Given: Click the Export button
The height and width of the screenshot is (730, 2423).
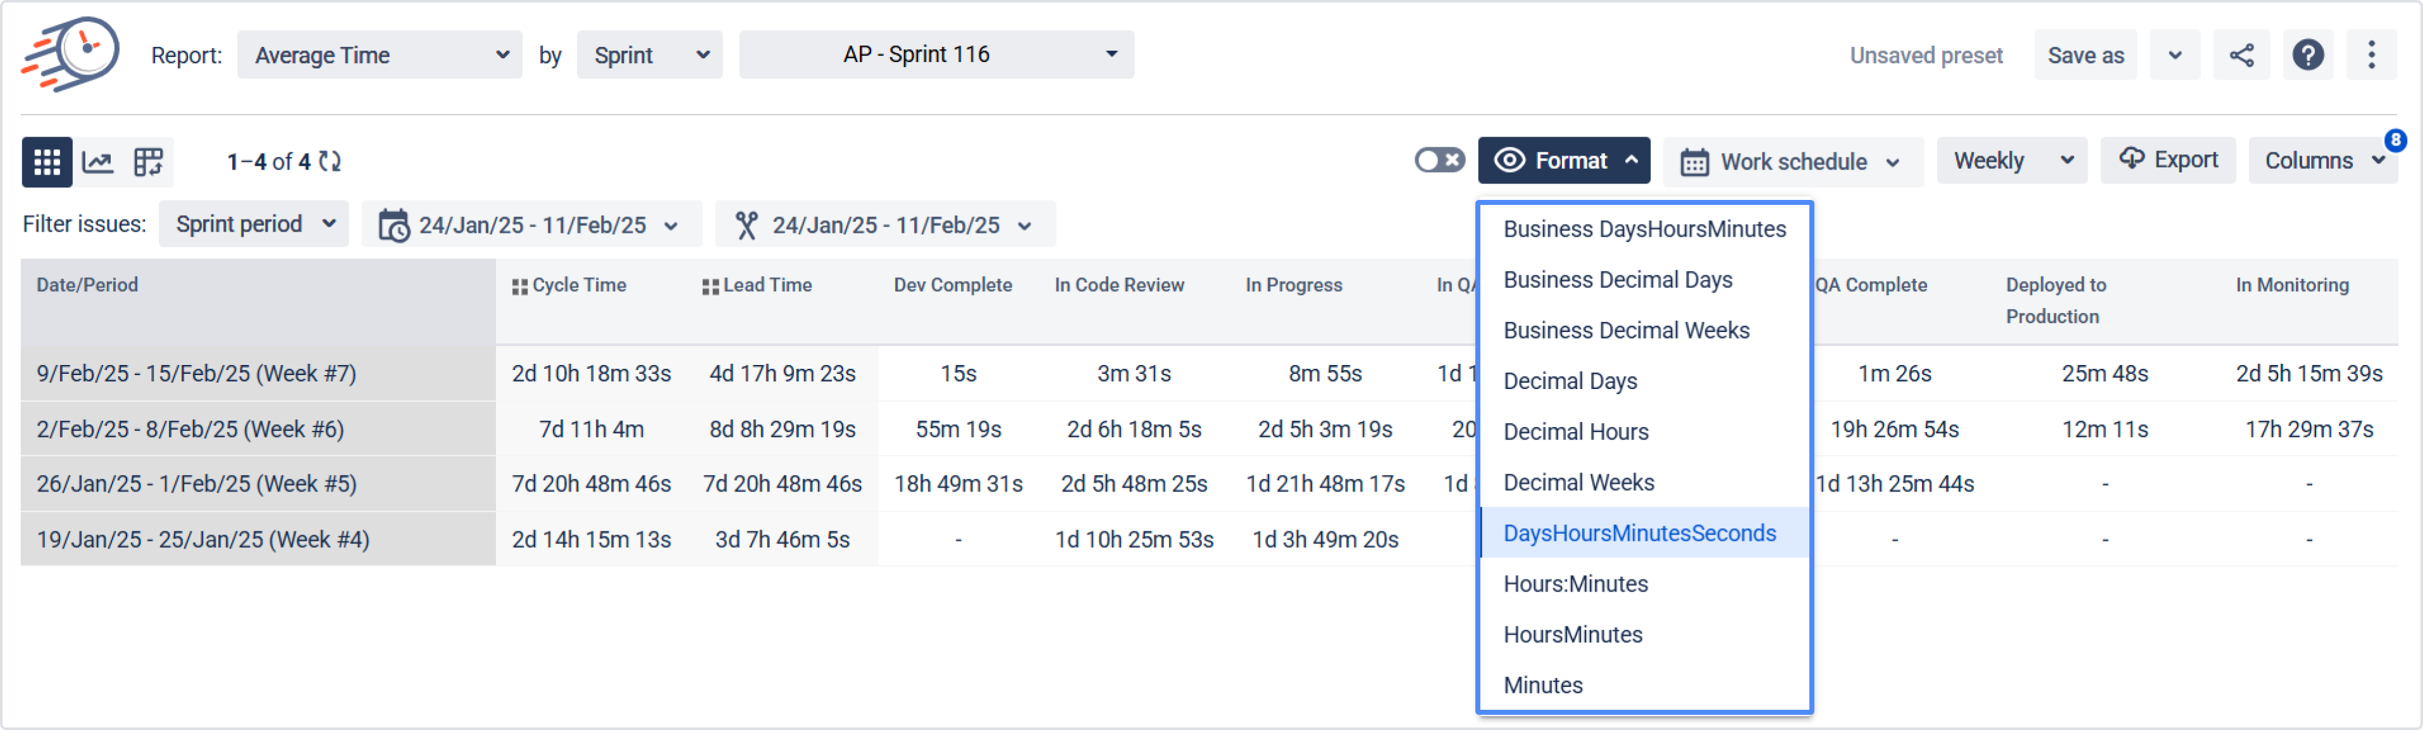Looking at the screenshot, I should tap(2168, 160).
